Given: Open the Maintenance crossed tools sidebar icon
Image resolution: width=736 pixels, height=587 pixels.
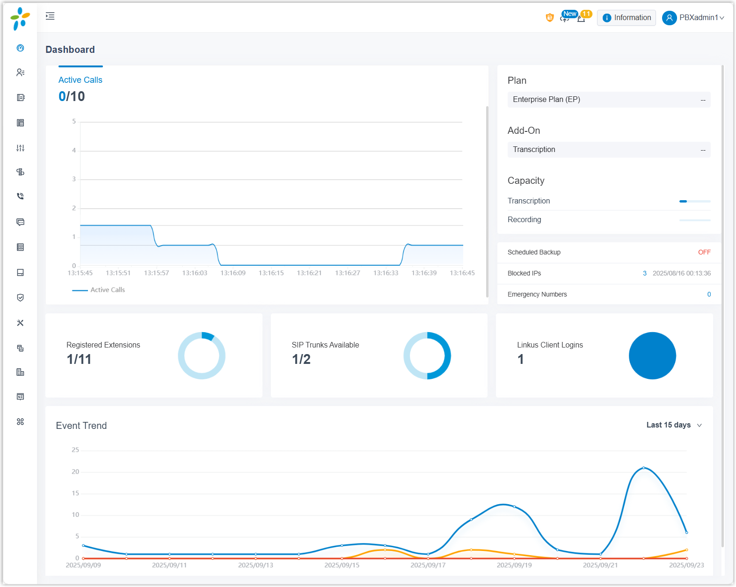Looking at the screenshot, I should (x=20, y=323).
